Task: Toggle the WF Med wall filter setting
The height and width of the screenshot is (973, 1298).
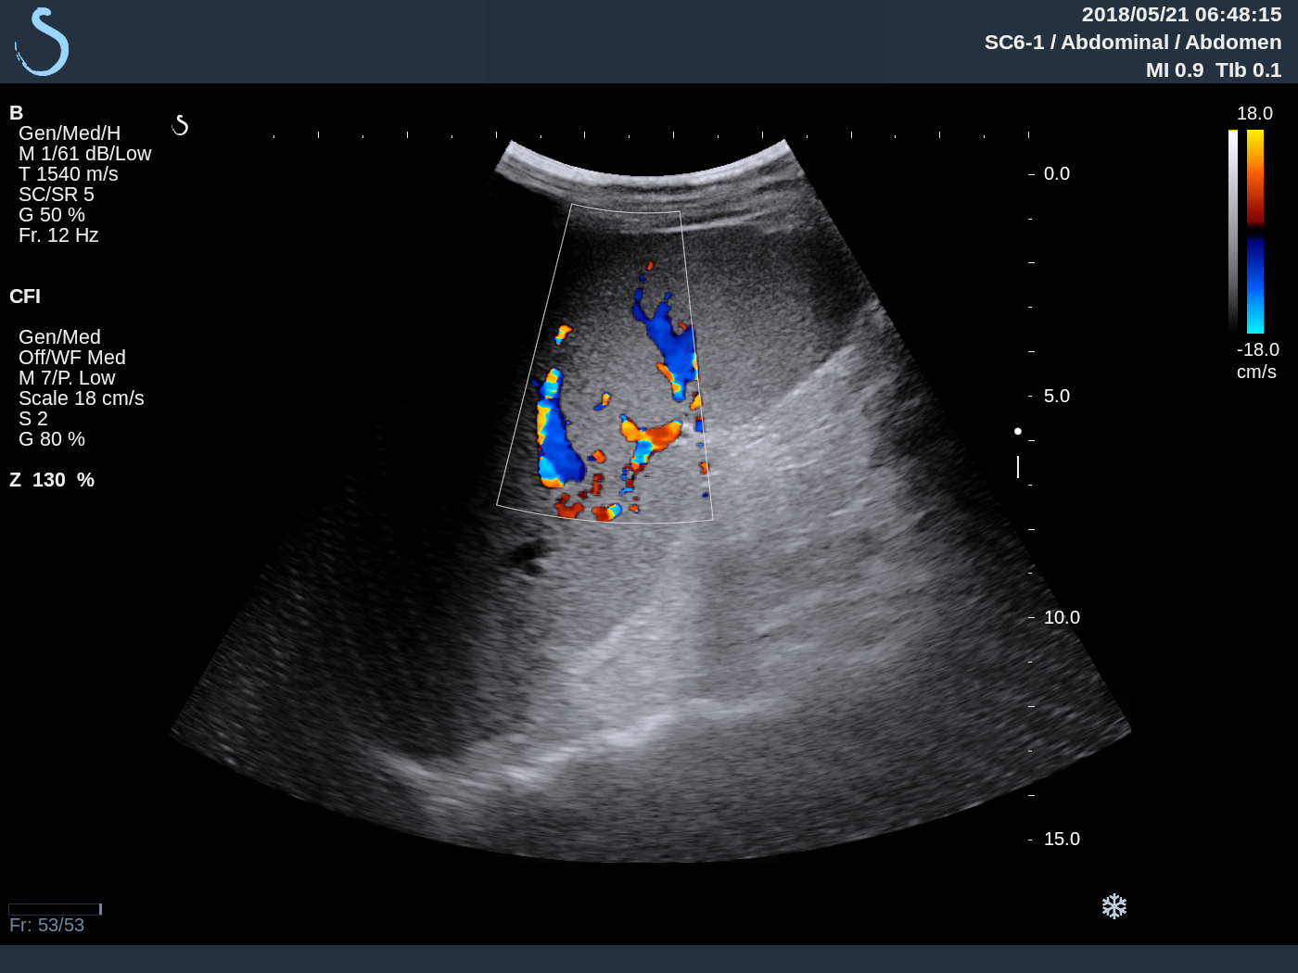Action: click(72, 357)
